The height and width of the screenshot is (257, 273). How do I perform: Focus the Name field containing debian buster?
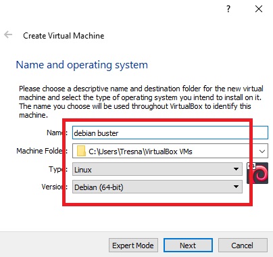click(x=170, y=133)
